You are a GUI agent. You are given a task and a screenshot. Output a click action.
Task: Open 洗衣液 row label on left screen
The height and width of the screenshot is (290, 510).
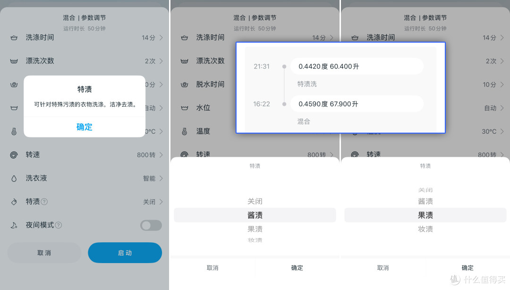(x=36, y=179)
